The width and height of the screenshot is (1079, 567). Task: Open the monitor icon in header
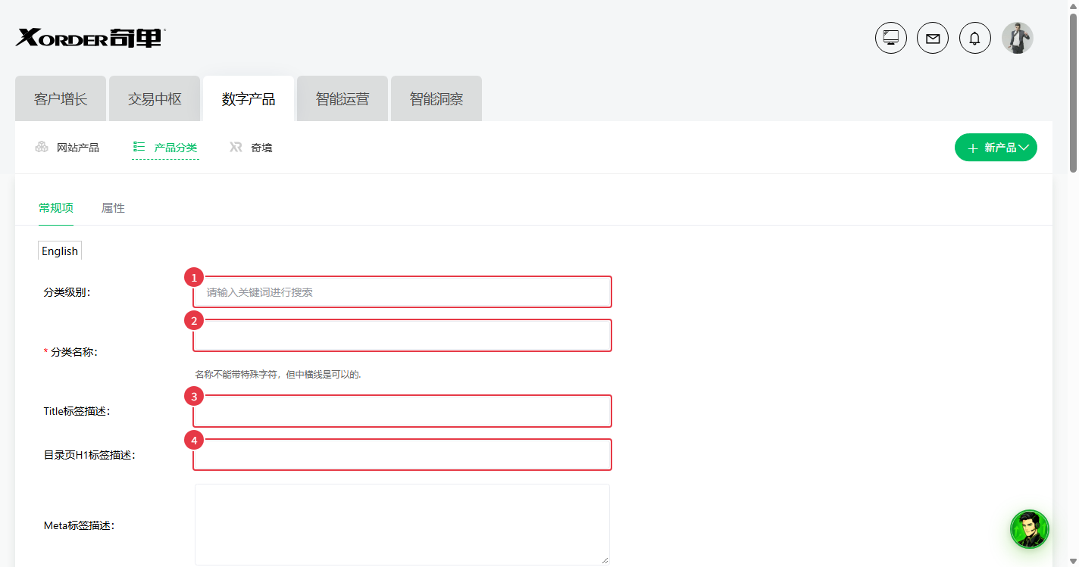(x=891, y=38)
